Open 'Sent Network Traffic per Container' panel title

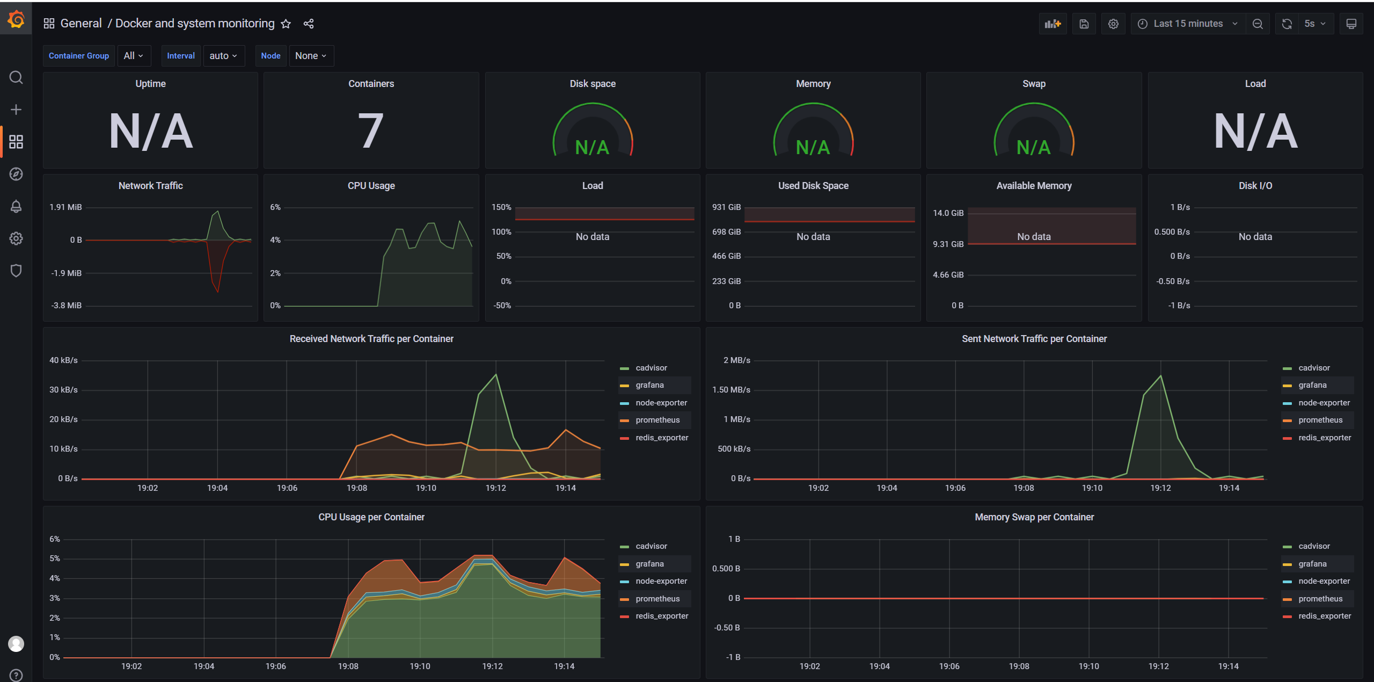tap(1034, 339)
